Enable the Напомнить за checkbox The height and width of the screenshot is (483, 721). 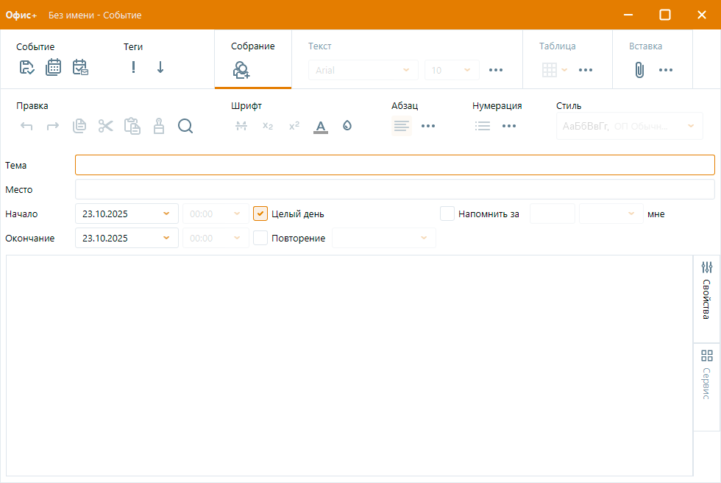coord(447,214)
